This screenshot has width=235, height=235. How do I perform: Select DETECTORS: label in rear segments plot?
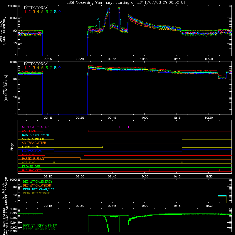coord(36,64)
